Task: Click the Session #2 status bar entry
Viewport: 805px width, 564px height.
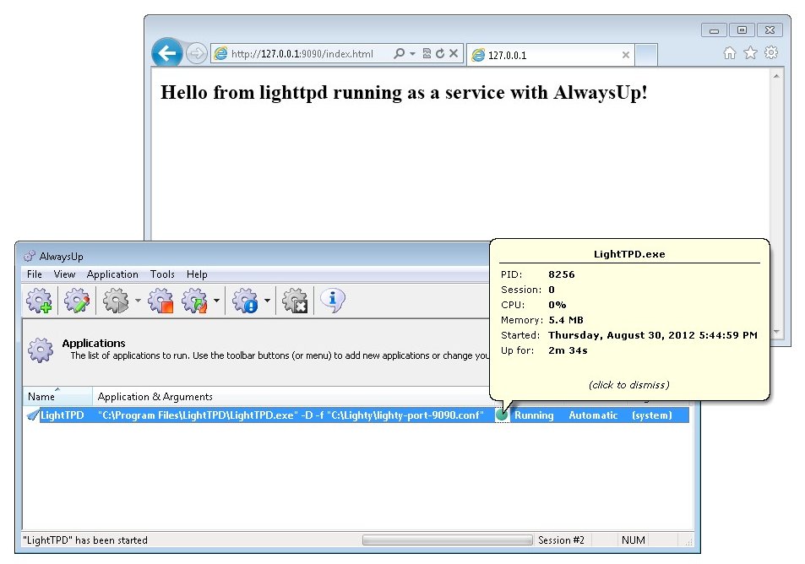Action: (x=561, y=540)
